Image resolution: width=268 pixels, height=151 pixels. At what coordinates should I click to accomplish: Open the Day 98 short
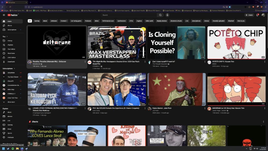pos(206,136)
